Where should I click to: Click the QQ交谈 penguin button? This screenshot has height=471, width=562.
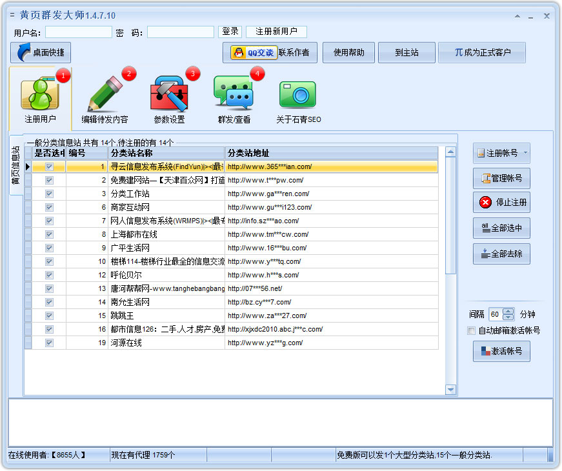pyautogui.click(x=254, y=53)
